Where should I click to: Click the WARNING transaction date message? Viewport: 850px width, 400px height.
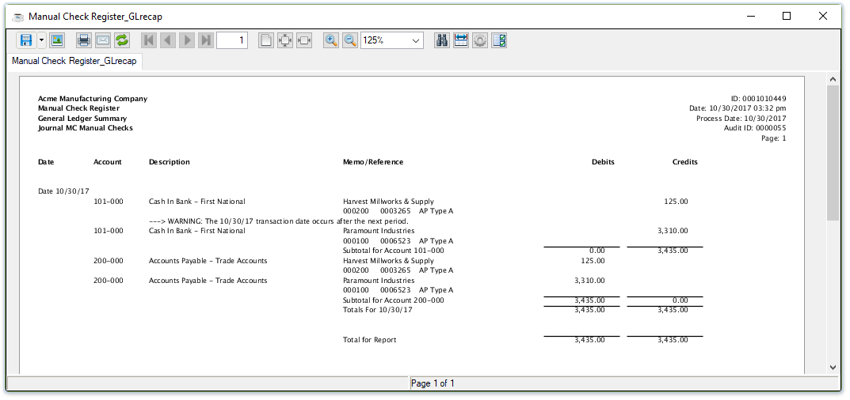pos(279,221)
